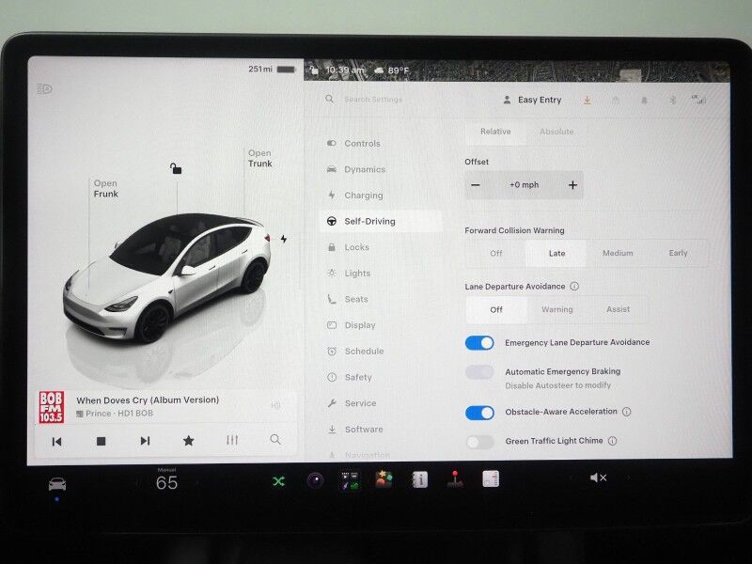Open the white notebook app icon
The width and height of the screenshot is (752, 564).
(x=490, y=478)
